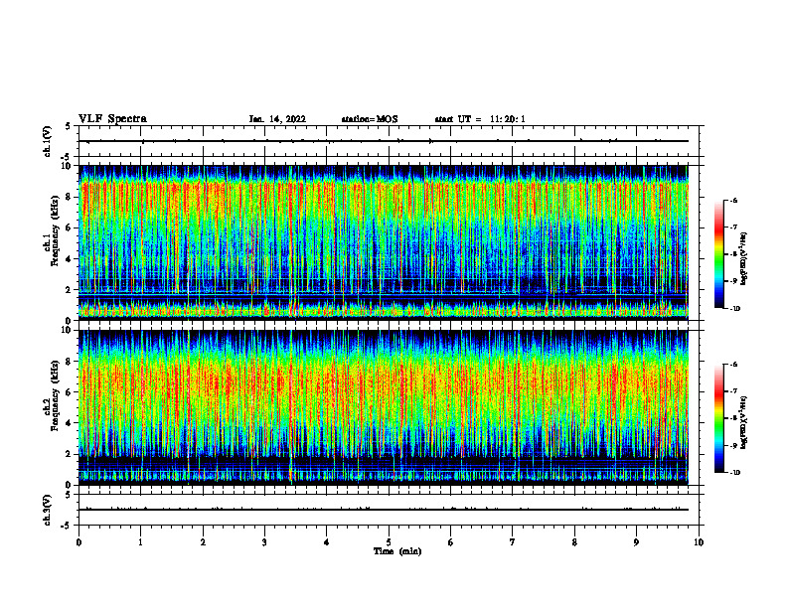Viewport: 787px width, 608px height.
Task: Click time axis tick label "1"
Action: pyautogui.click(x=140, y=542)
